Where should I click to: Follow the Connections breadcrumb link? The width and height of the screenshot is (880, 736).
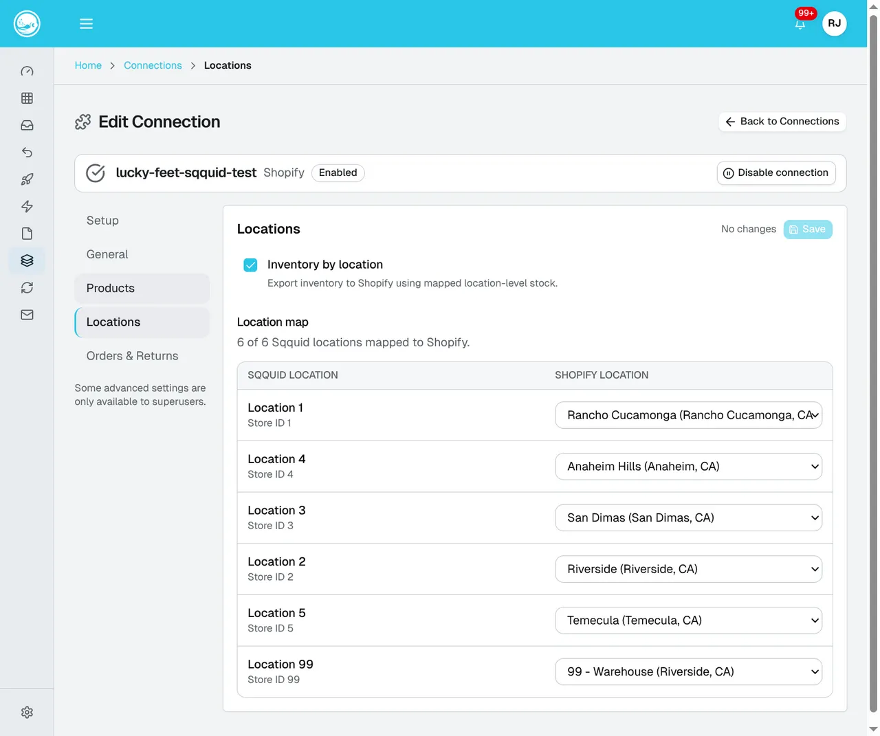tap(153, 65)
